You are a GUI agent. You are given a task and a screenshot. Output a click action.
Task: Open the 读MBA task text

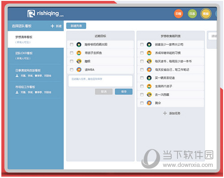89,70
